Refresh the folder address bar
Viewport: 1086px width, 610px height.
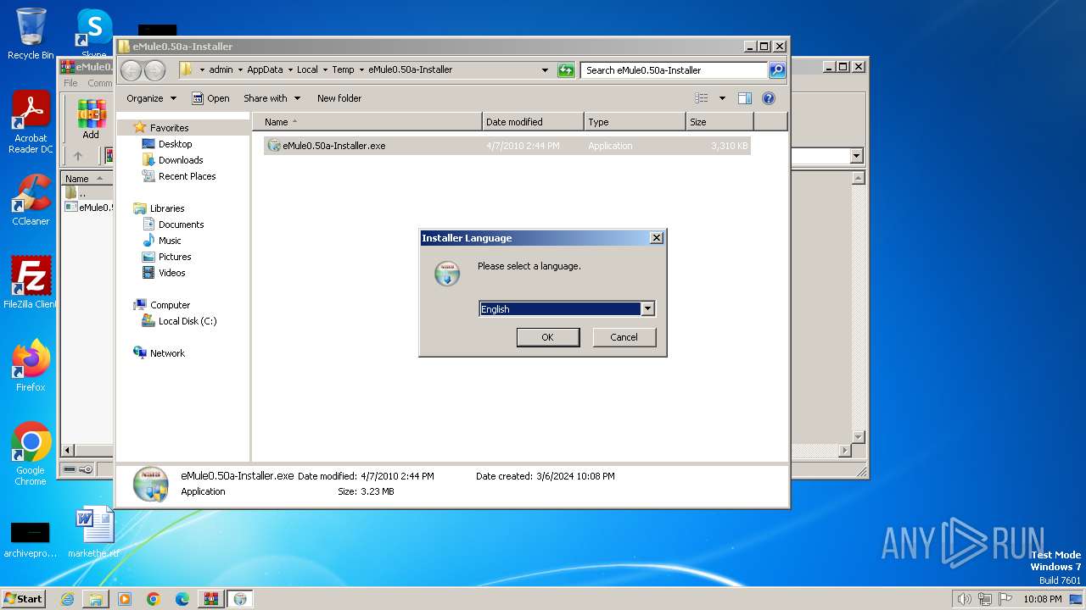pyautogui.click(x=566, y=70)
